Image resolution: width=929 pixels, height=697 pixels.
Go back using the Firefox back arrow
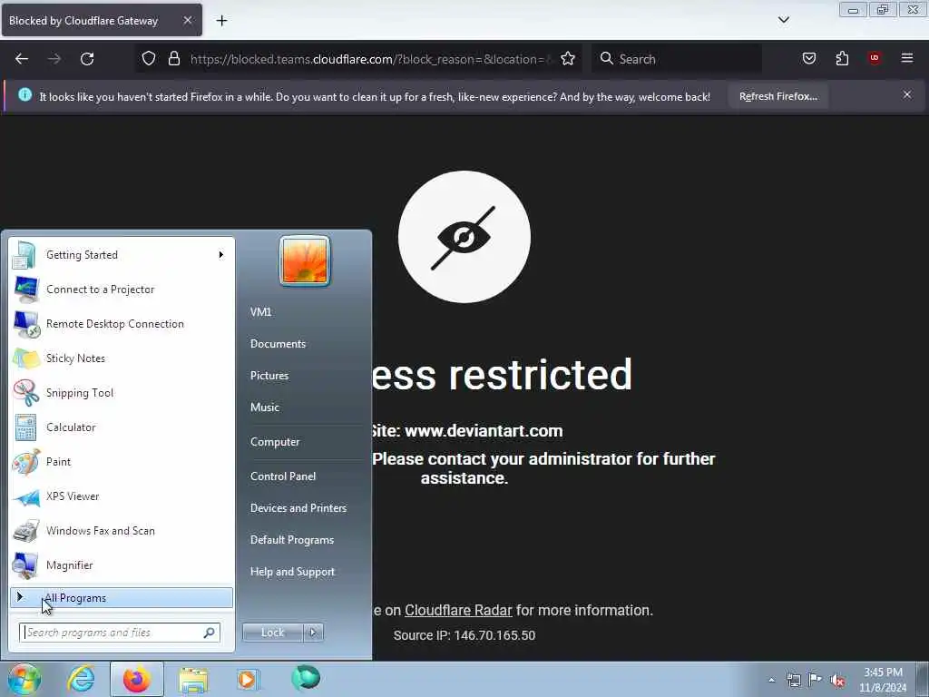[22, 59]
